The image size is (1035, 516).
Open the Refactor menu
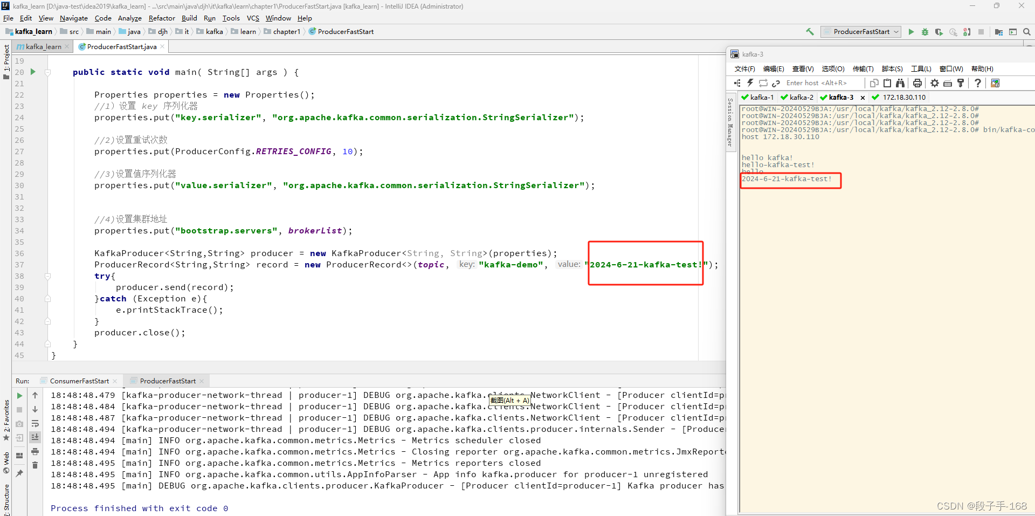(x=161, y=18)
